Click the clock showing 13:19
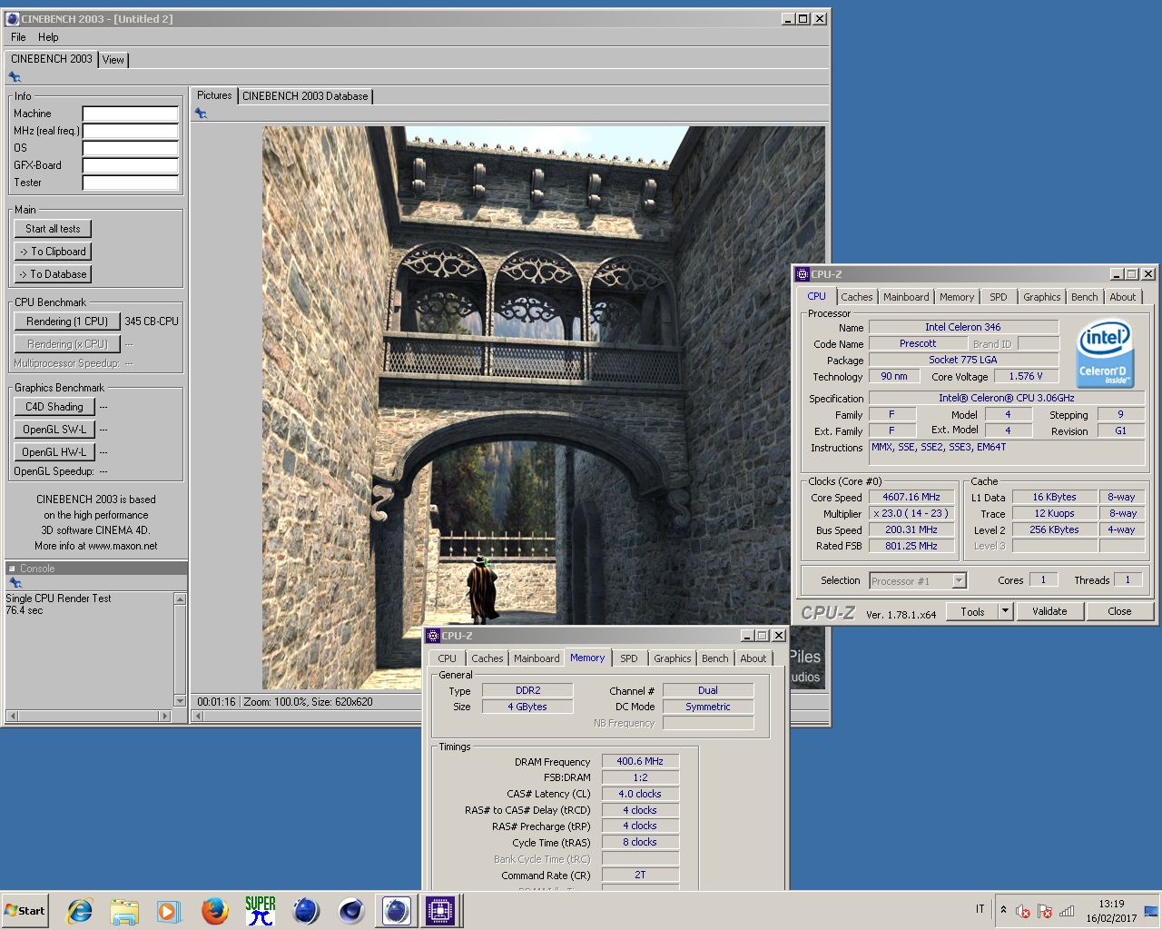The height and width of the screenshot is (930, 1162). (x=1111, y=904)
